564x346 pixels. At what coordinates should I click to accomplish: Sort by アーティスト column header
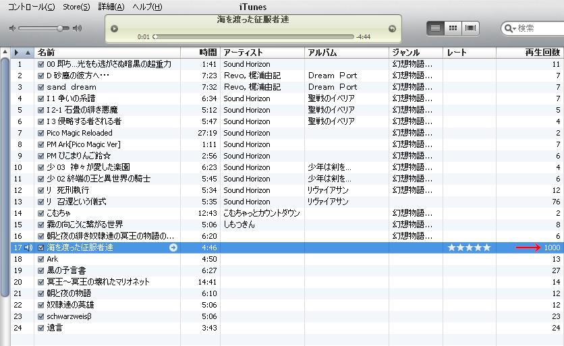[262, 53]
